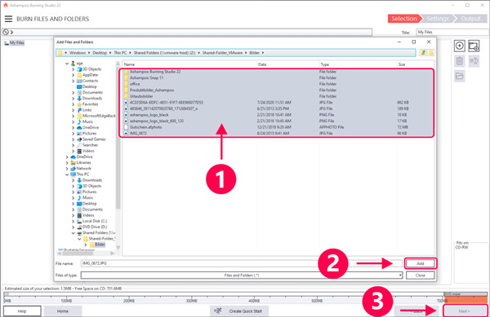This screenshot has height=317, width=490.
Task: Click the window-with-disc icon beside the round plus icon
Action: point(474,46)
